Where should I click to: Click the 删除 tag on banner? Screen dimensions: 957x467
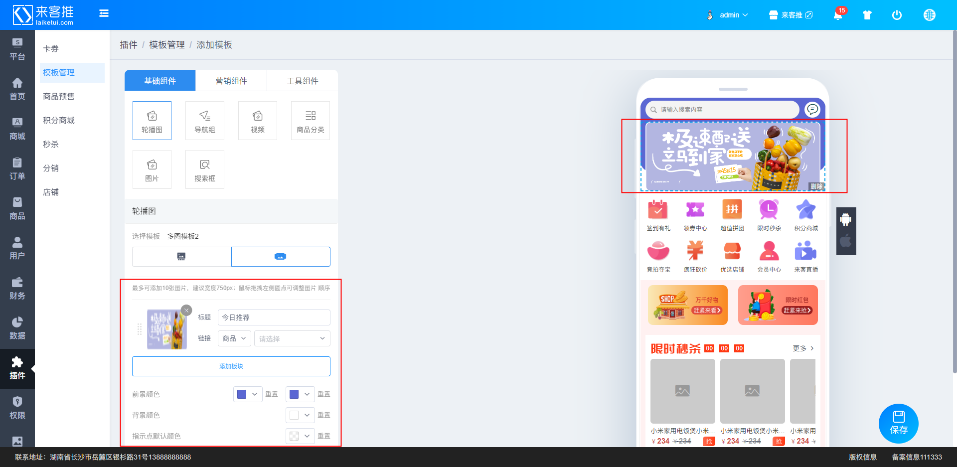tap(816, 186)
